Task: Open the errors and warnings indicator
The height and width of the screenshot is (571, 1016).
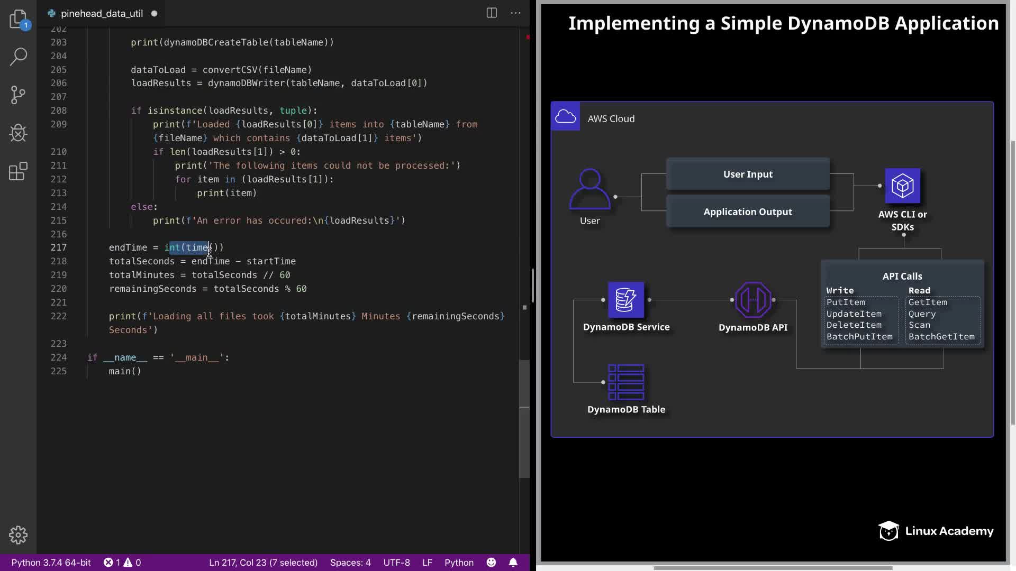Action: click(122, 562)
